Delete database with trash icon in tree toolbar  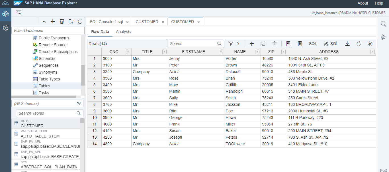coord(62,21)
